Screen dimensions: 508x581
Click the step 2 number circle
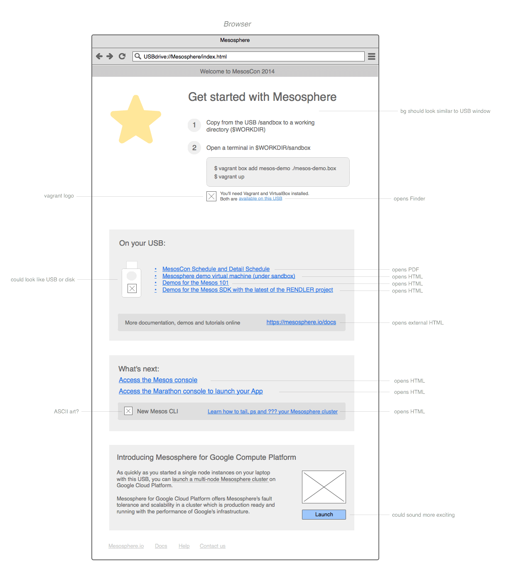pos(194,148)
